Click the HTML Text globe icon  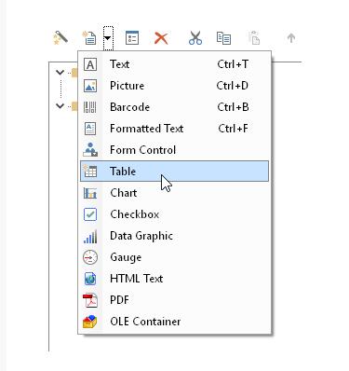click(90, 279)
